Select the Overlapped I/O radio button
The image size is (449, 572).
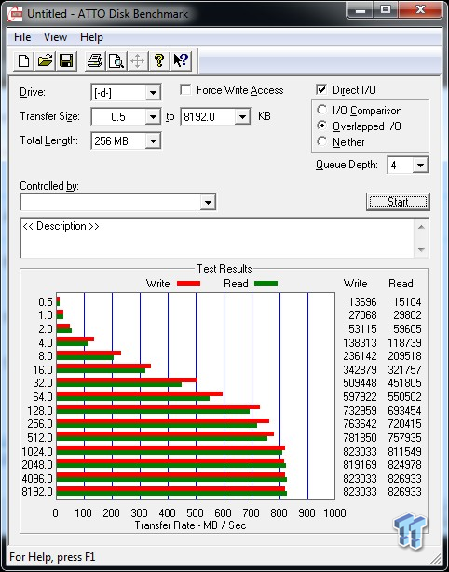[x=322, y=126]
